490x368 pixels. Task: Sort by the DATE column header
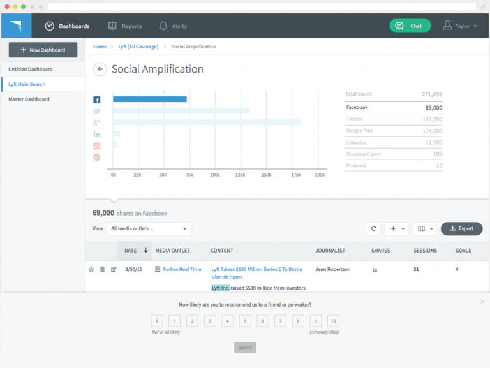(131, 251)
